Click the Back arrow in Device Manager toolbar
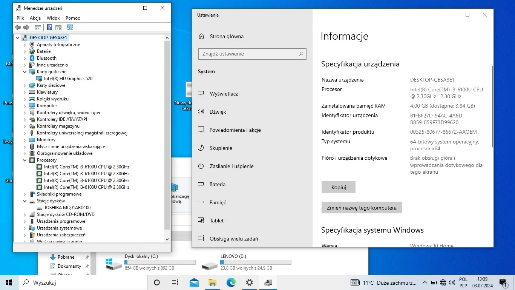The width and height of the screenshot is (515, 290). [17, 27]
